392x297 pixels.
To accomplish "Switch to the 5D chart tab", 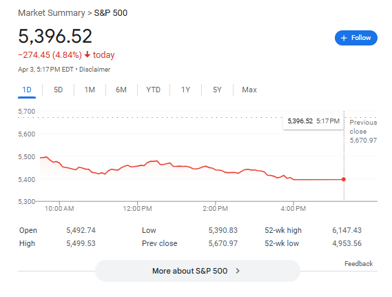I will point(59,90).
